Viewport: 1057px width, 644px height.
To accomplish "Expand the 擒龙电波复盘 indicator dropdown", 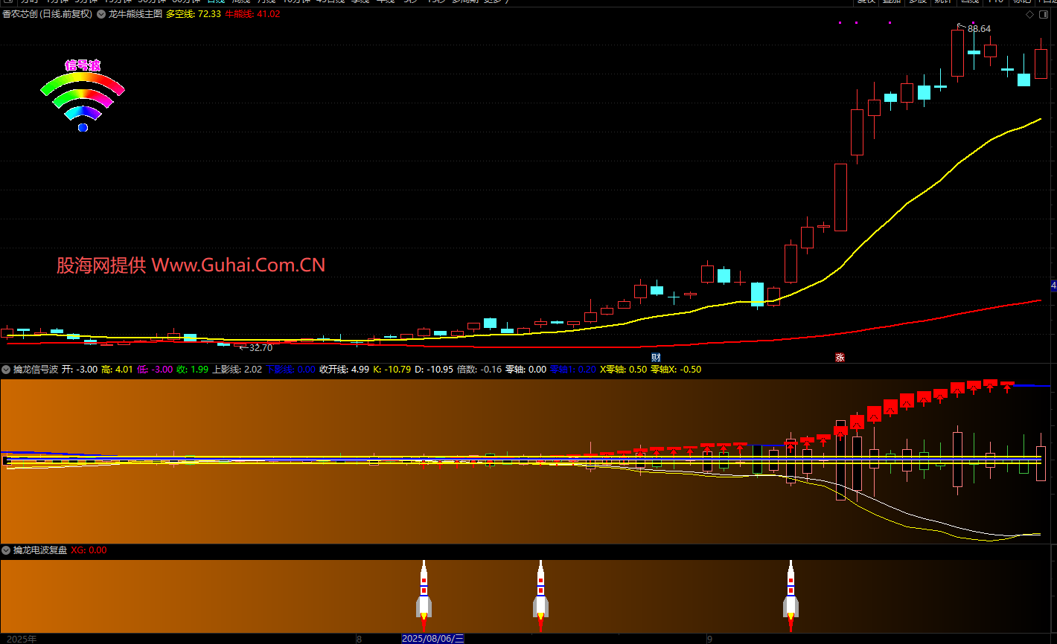I will [6, 550].
